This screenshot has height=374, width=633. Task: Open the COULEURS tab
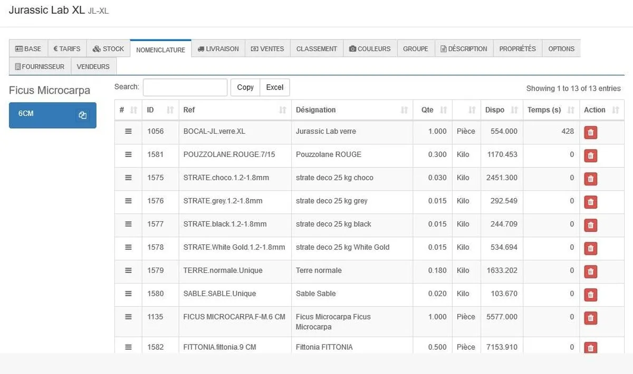[x=370, y=49]
